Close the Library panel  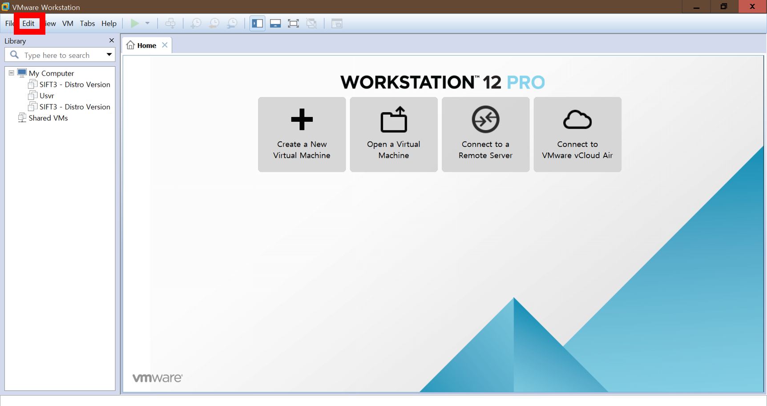pos(112,40)
